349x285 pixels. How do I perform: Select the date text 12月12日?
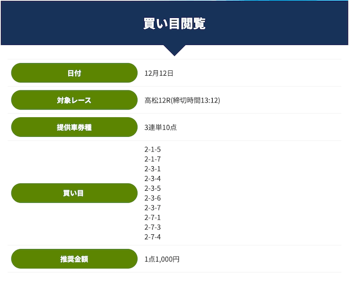point(159,73)
